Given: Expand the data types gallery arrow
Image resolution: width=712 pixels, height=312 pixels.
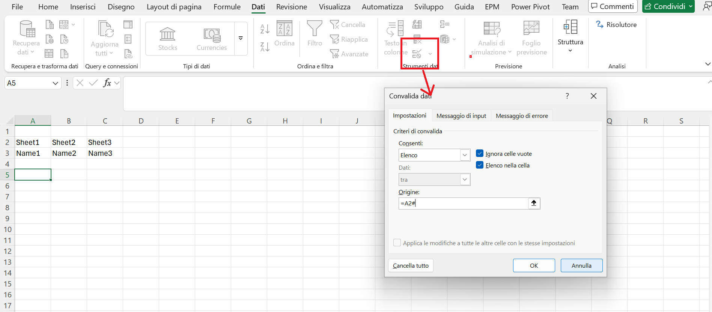Looking at the screenshot, I should point(241,38).
